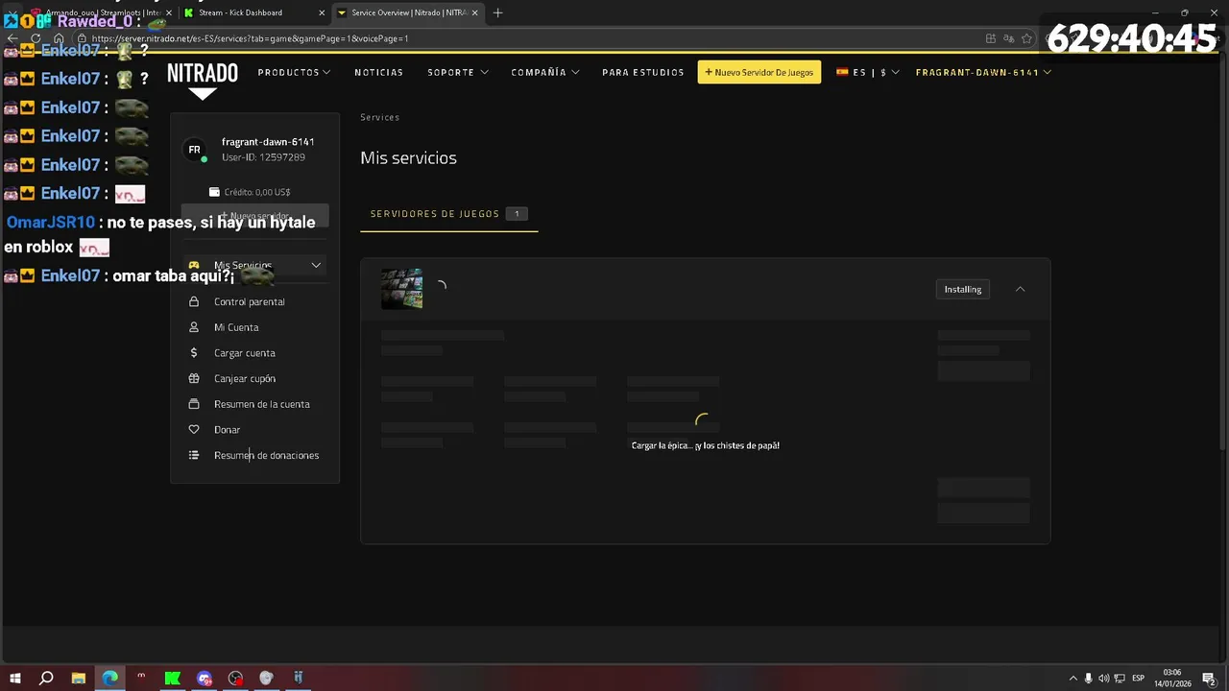This screenshot has width=1229, height=691.
Task: Open the OBS Studio taskbar icon
Action: click(235, 679)
